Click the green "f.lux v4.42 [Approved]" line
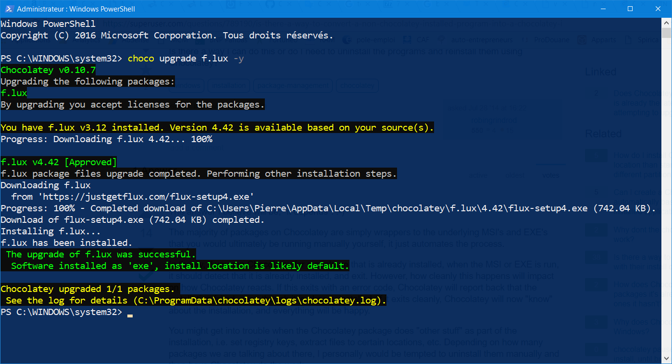Screen dimensions: 672x364 pos(59,162)
